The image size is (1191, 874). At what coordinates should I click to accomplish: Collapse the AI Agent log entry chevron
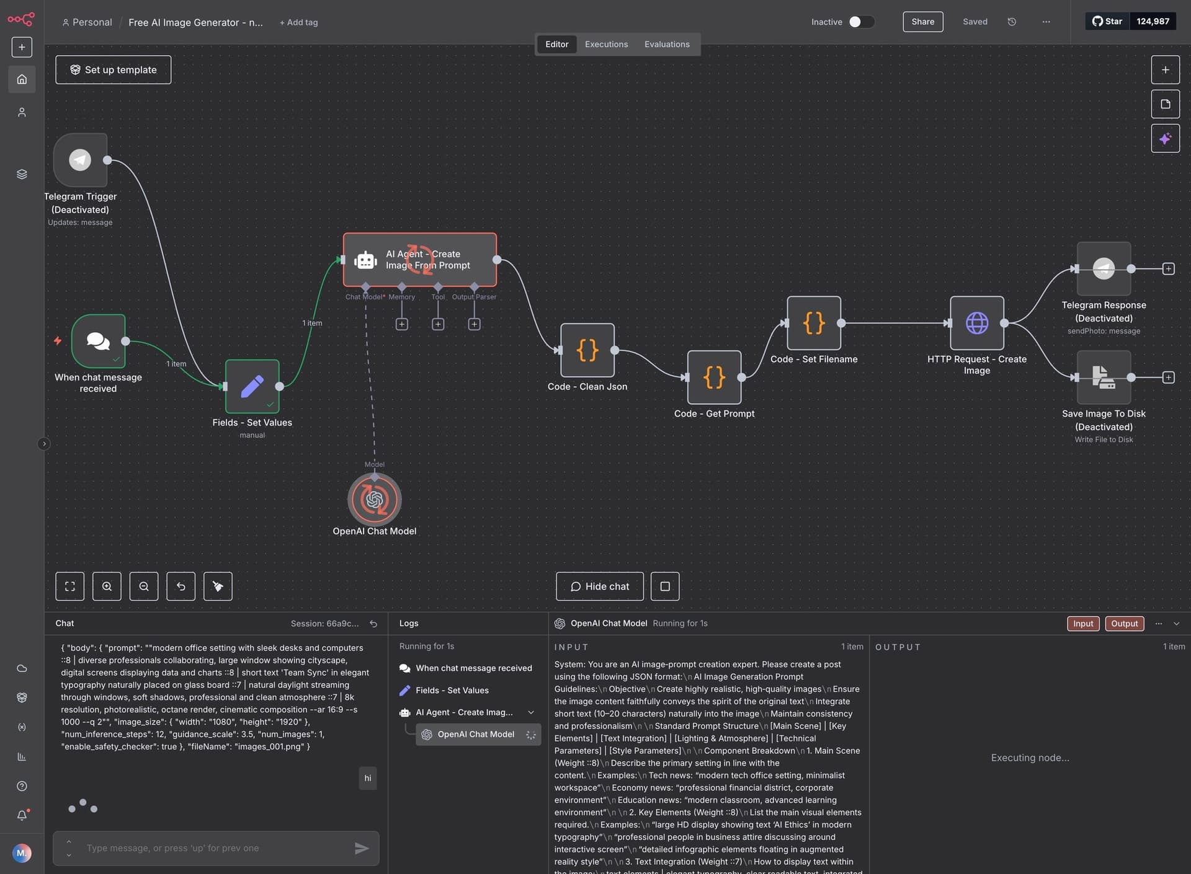pyautogui.click(x=531, y=712)
